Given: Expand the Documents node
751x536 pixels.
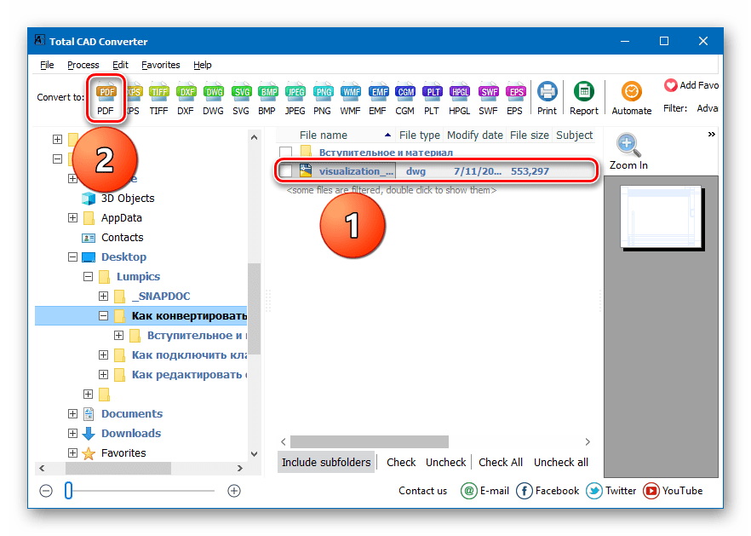Looking at the screenshot, I should [x=72, y=414].
